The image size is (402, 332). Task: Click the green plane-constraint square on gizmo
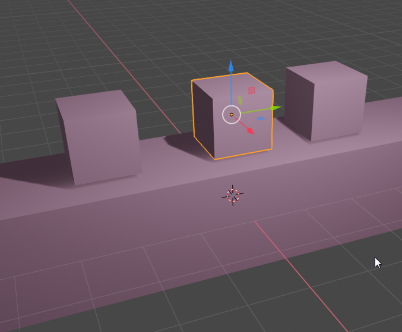coord(240,100)
